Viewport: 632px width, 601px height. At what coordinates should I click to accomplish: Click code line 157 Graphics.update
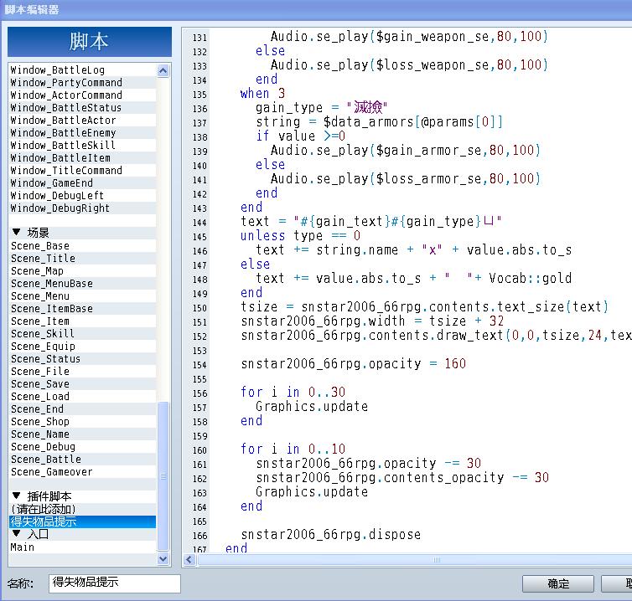point(312,407)
